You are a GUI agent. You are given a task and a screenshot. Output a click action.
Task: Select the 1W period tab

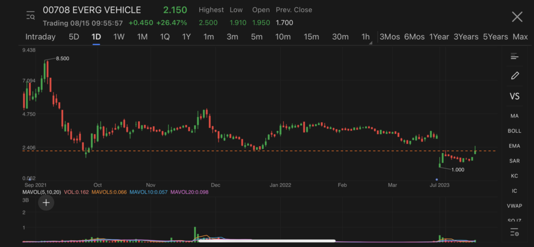[119, 37]
